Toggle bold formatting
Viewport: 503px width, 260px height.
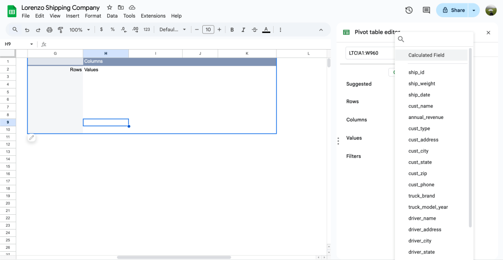click(x=232, y=29)
